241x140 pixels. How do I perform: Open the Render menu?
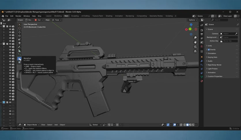18,16
